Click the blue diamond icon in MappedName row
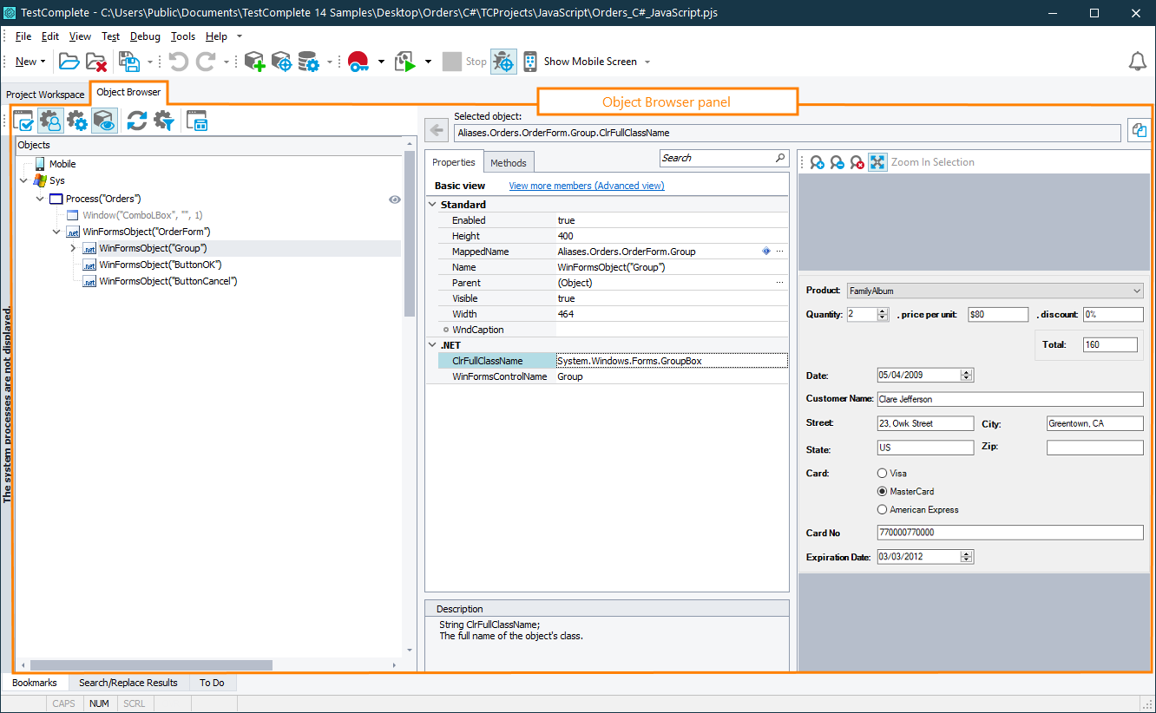 click(x=765, y=251)
